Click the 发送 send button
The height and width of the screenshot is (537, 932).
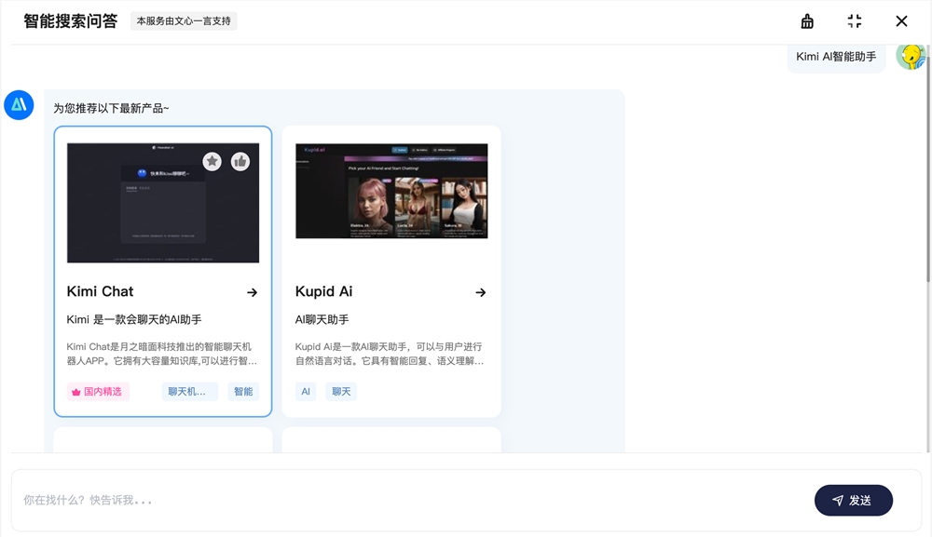coord(853,500)
